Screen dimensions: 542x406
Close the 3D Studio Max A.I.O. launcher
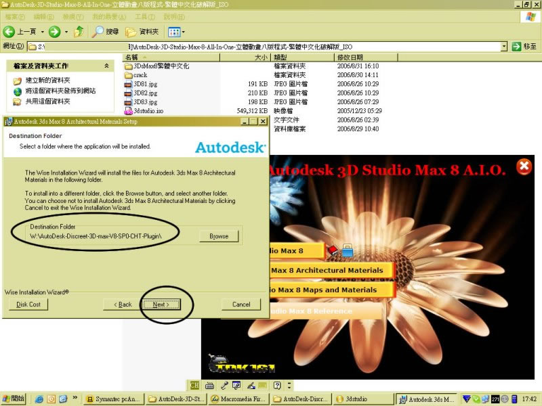(x=524, y=166)
